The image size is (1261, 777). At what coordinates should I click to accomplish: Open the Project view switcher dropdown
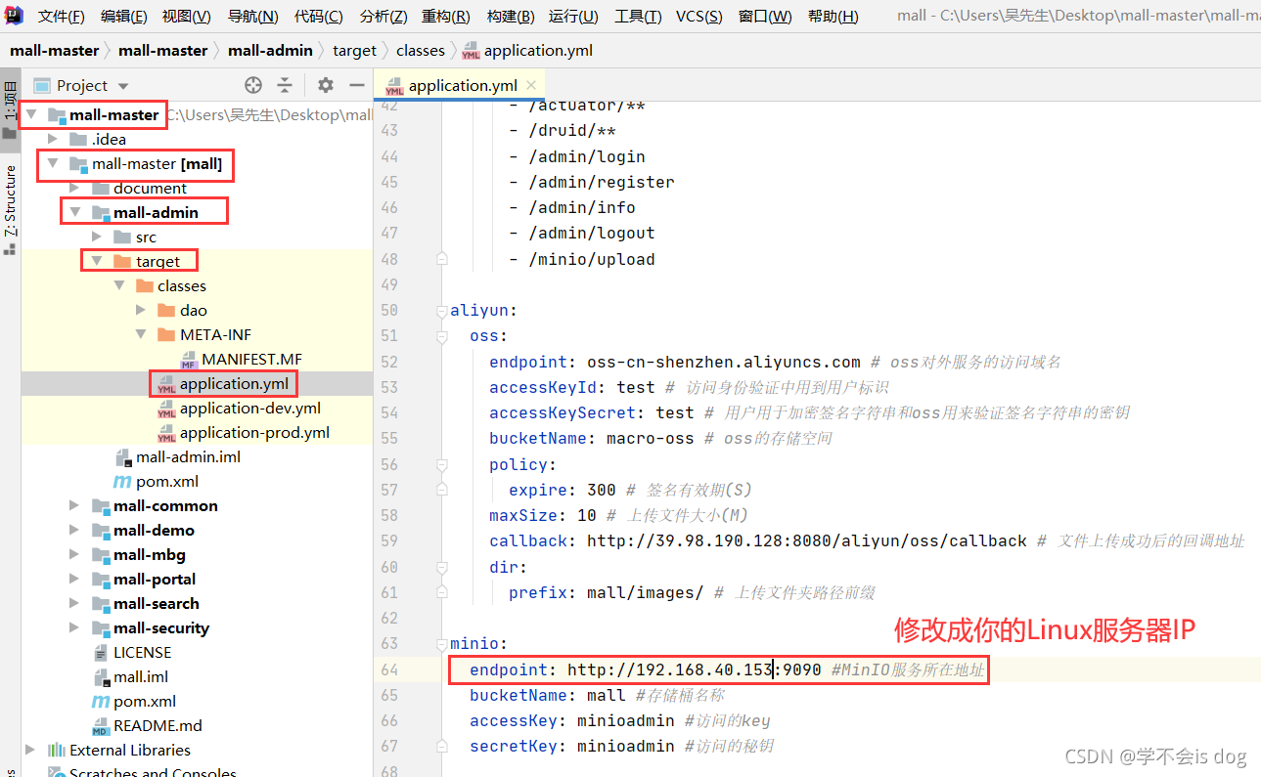click(x=124, y=85)
